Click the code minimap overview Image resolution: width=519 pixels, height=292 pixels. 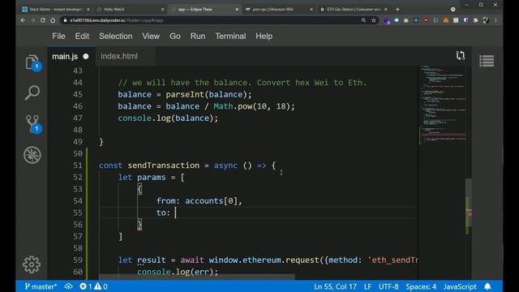tap(443, 106)
